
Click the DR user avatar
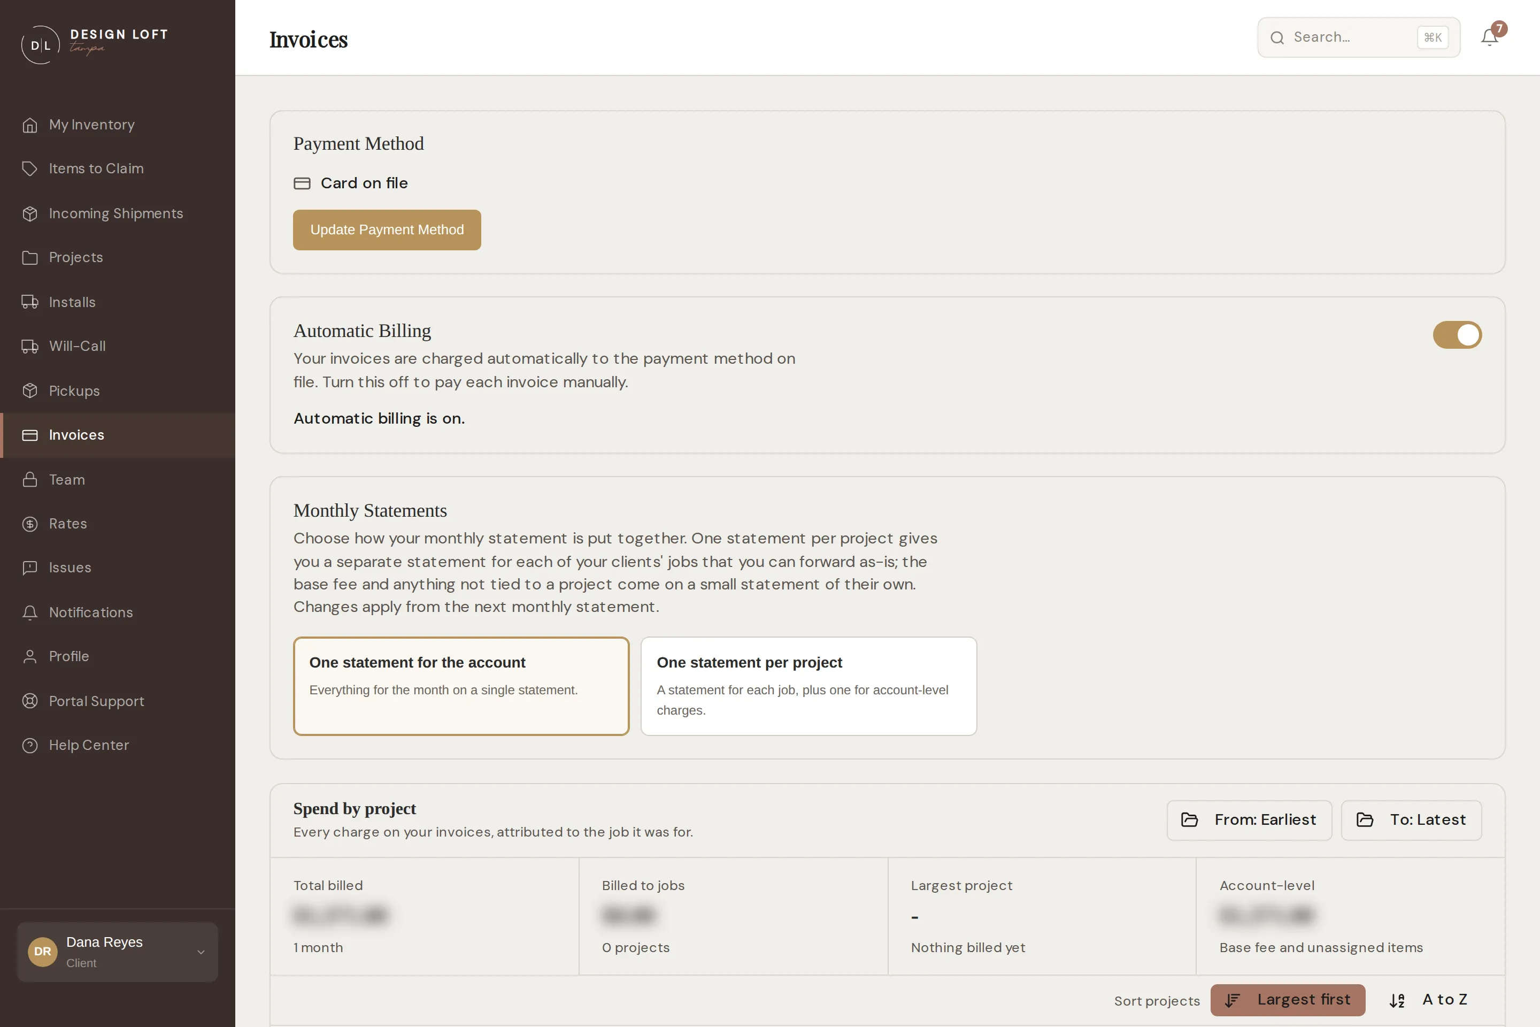point(43,952)
